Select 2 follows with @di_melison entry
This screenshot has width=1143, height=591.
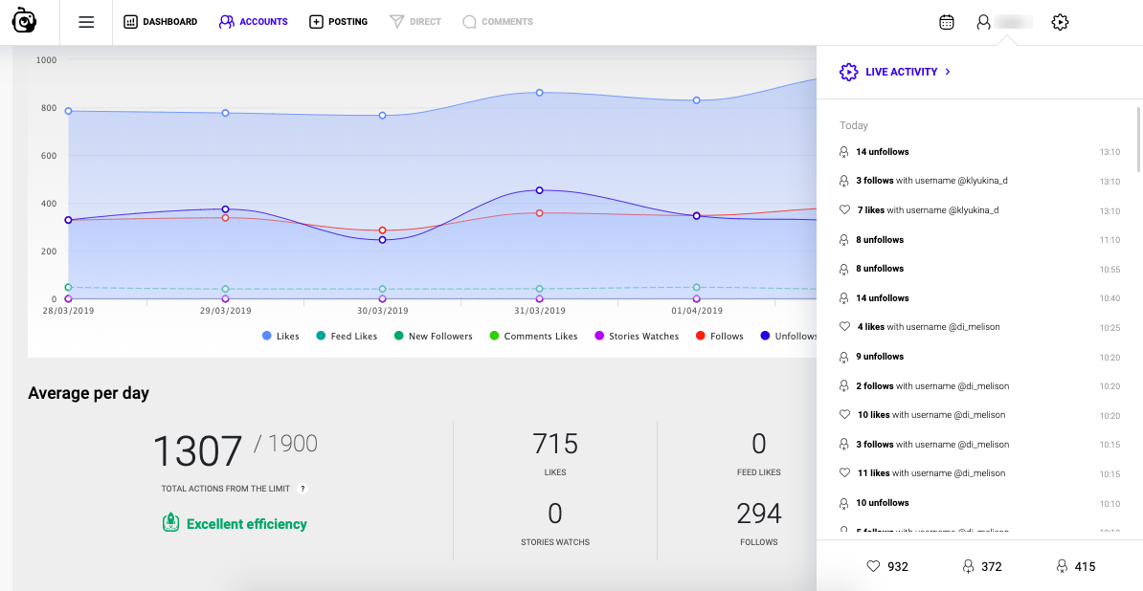click(979, 385)
